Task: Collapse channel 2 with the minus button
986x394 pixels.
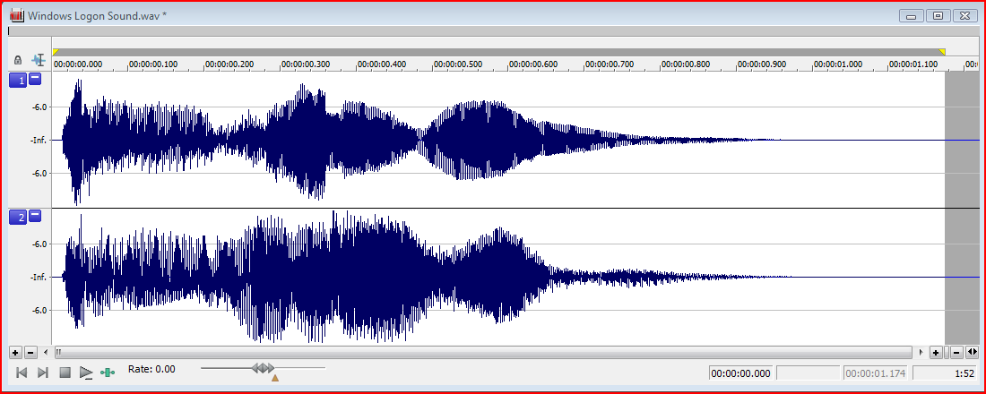Action: [x=35, y=216]
